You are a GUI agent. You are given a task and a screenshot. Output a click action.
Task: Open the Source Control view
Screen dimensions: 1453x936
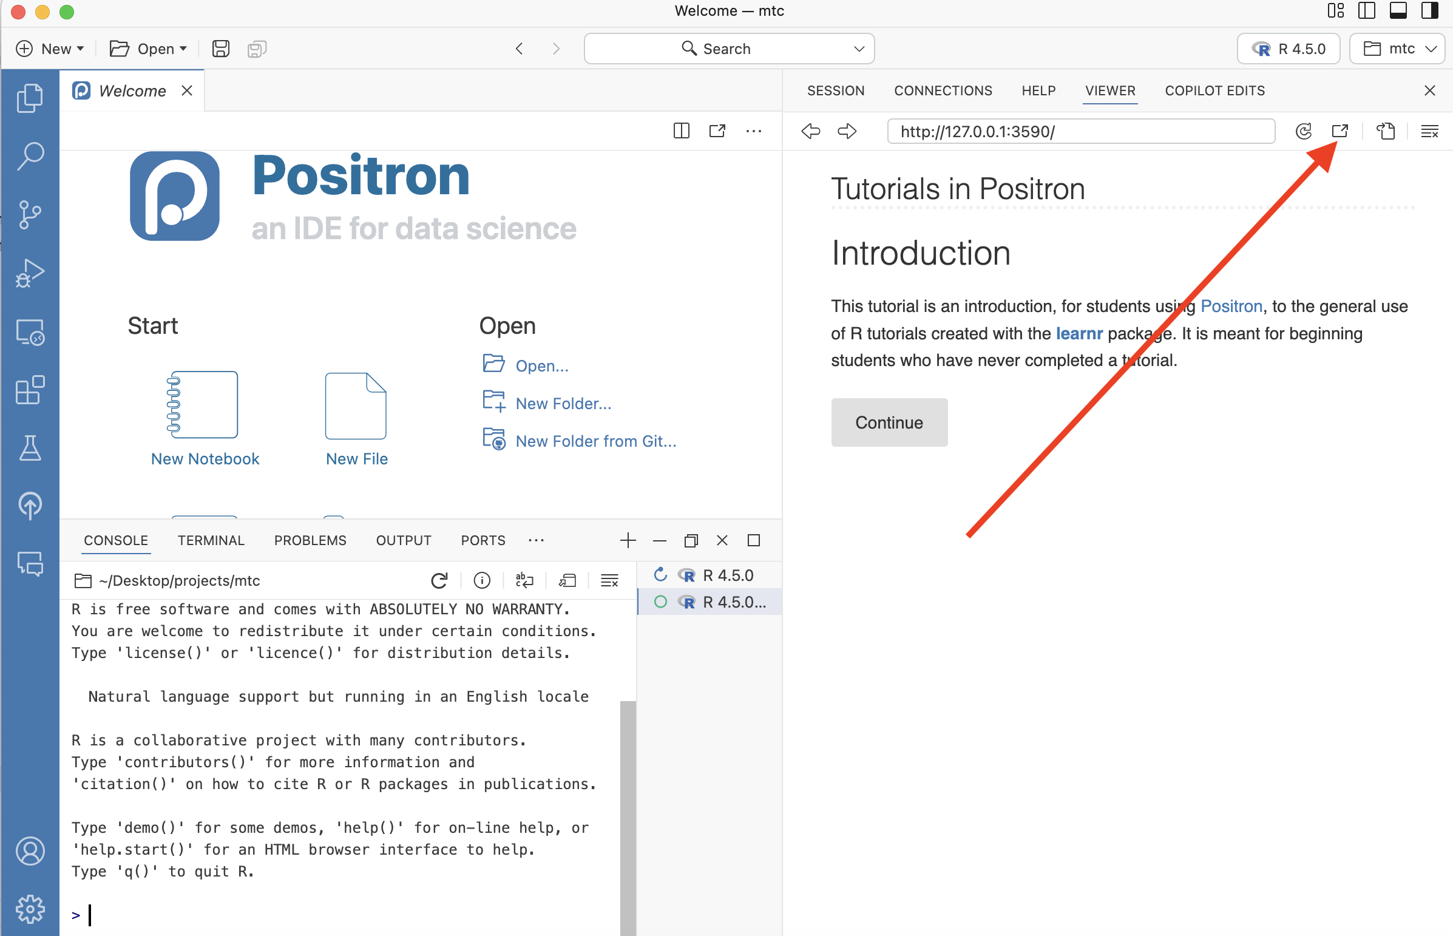tap(30, 214)
